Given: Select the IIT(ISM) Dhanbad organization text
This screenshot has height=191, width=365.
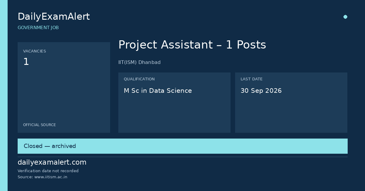Looking at the screenshot, I should (x=139, y=62).
